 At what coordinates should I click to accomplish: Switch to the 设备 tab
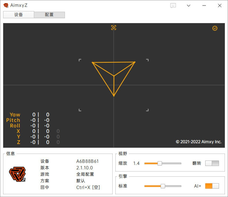coord(19,14)
